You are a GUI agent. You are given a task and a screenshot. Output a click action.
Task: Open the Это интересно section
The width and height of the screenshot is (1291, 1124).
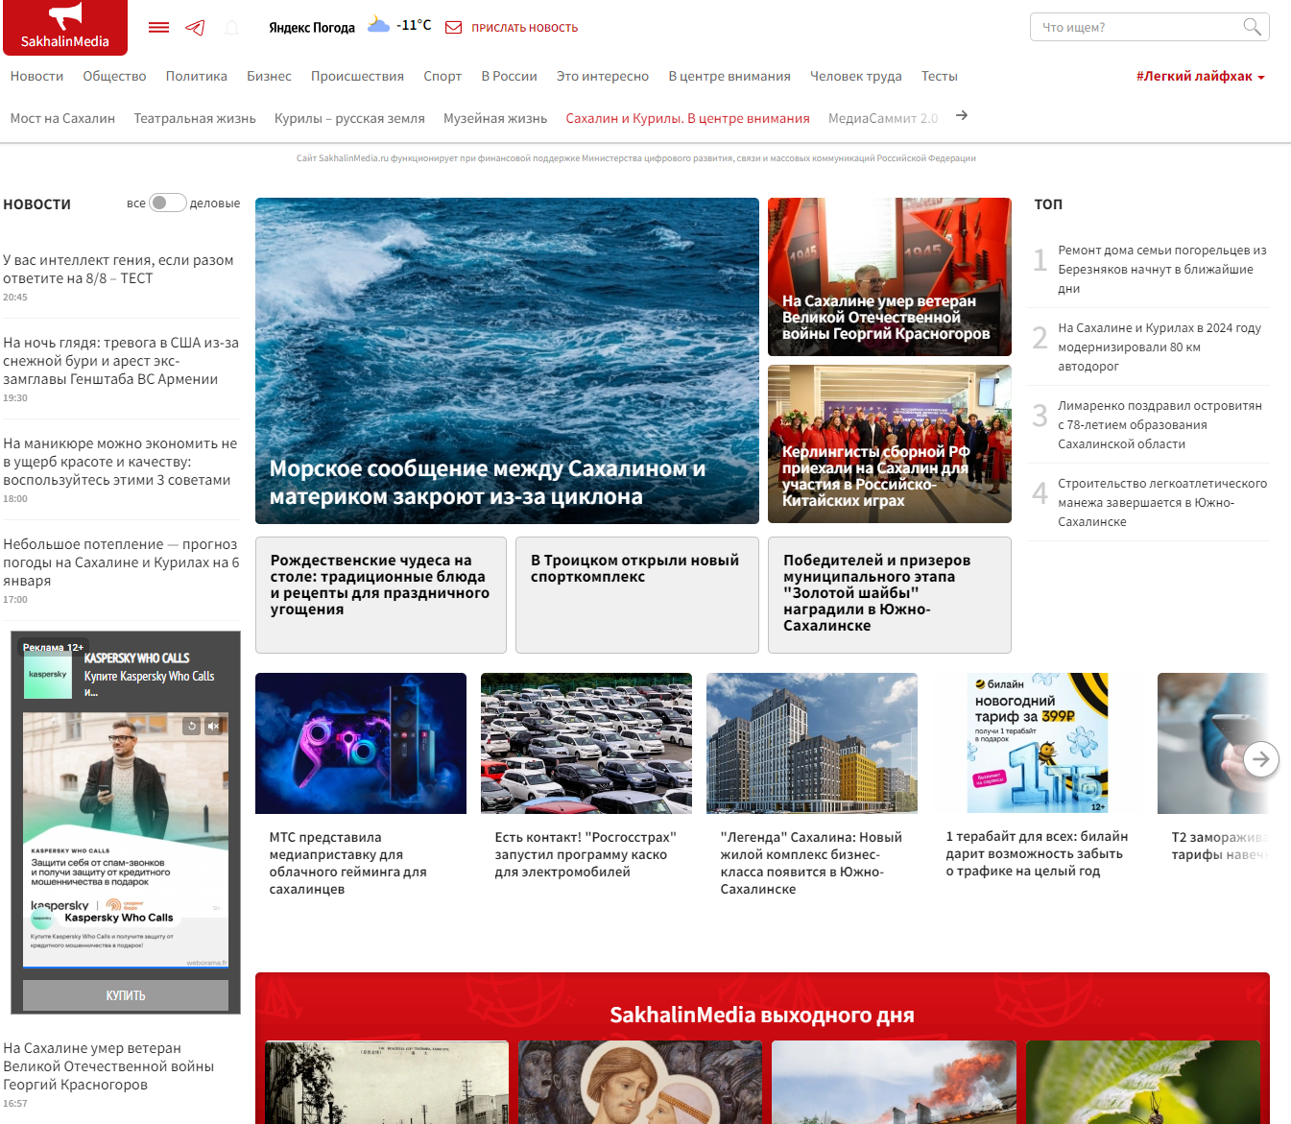tap(603, 77)
